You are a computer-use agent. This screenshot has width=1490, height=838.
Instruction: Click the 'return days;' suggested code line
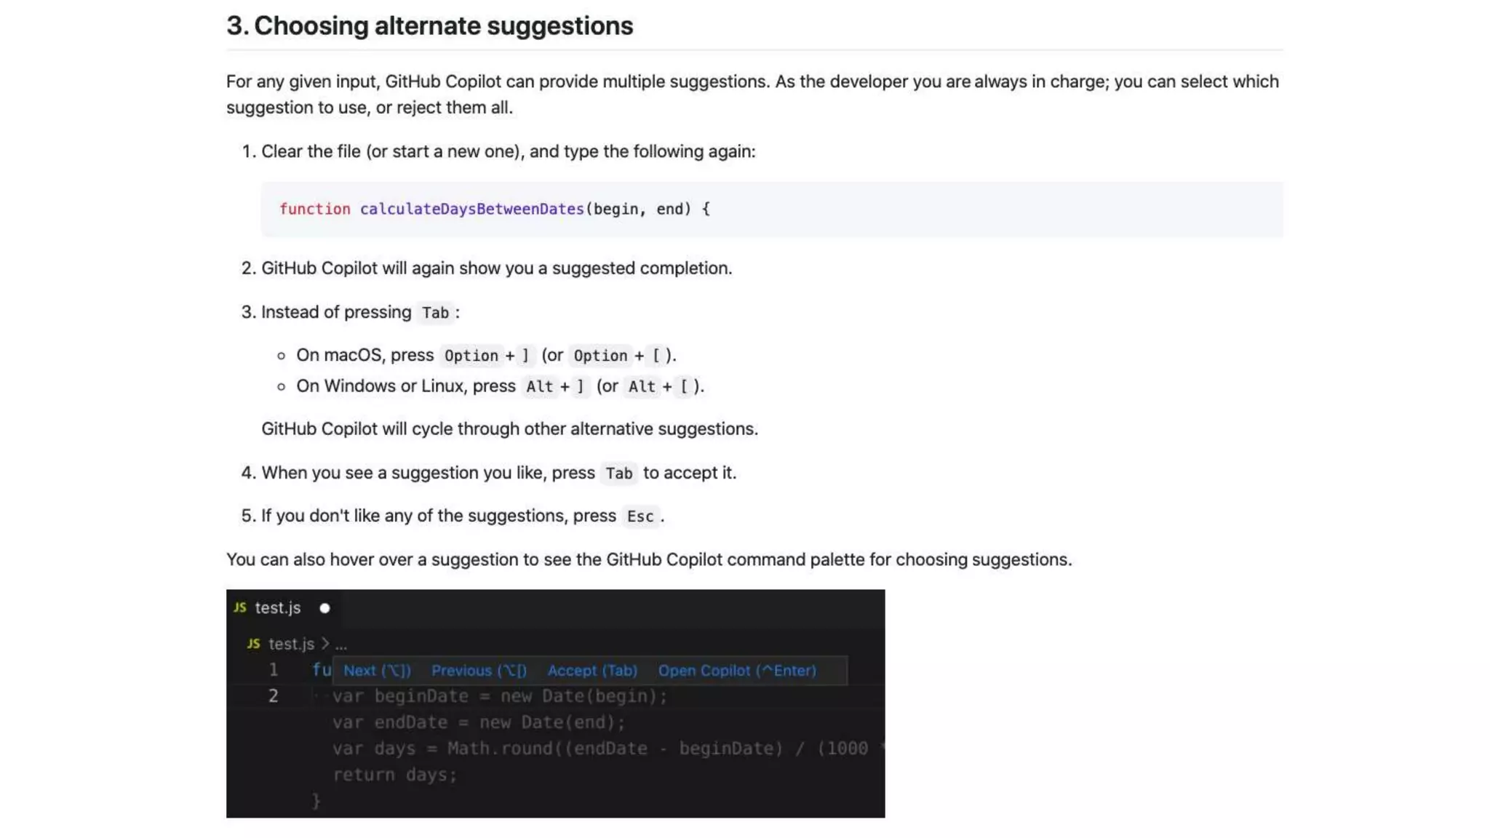(394, 775)
